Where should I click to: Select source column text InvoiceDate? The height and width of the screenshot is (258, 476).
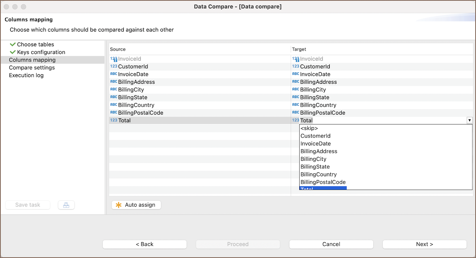click(x=133, y=74)
